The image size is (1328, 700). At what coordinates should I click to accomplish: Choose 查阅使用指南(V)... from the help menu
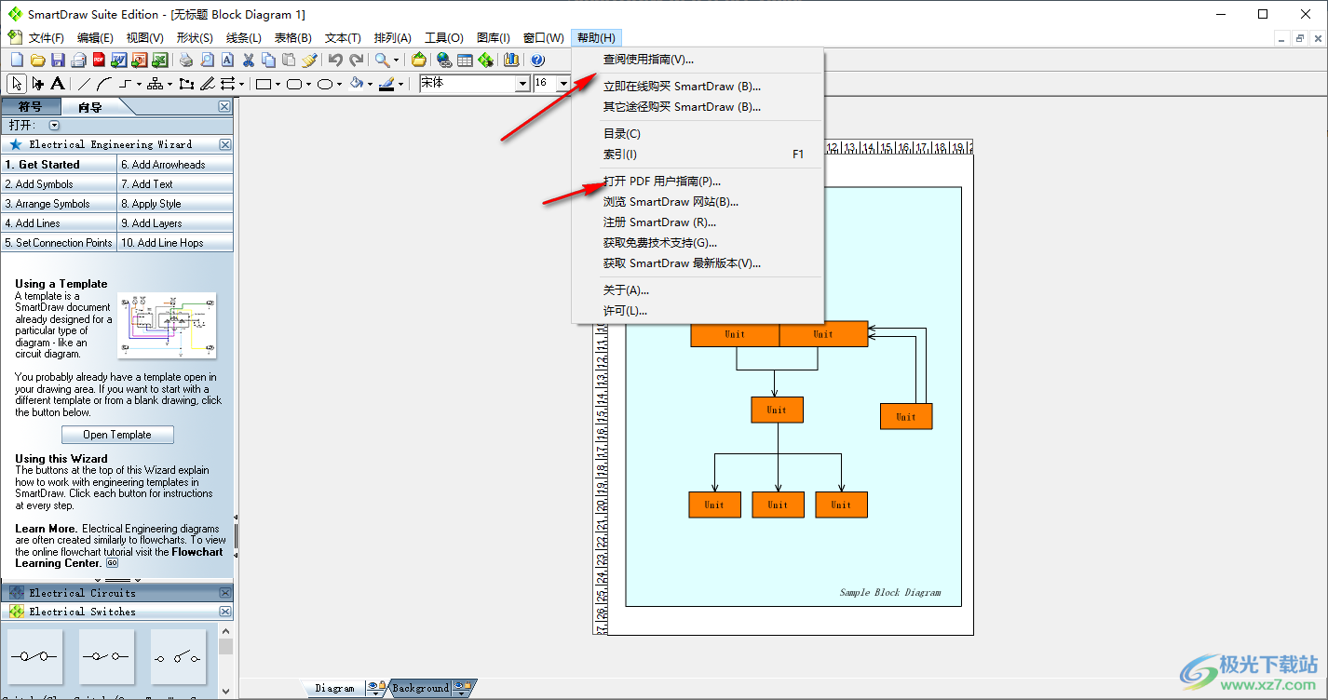click(698, 59)
